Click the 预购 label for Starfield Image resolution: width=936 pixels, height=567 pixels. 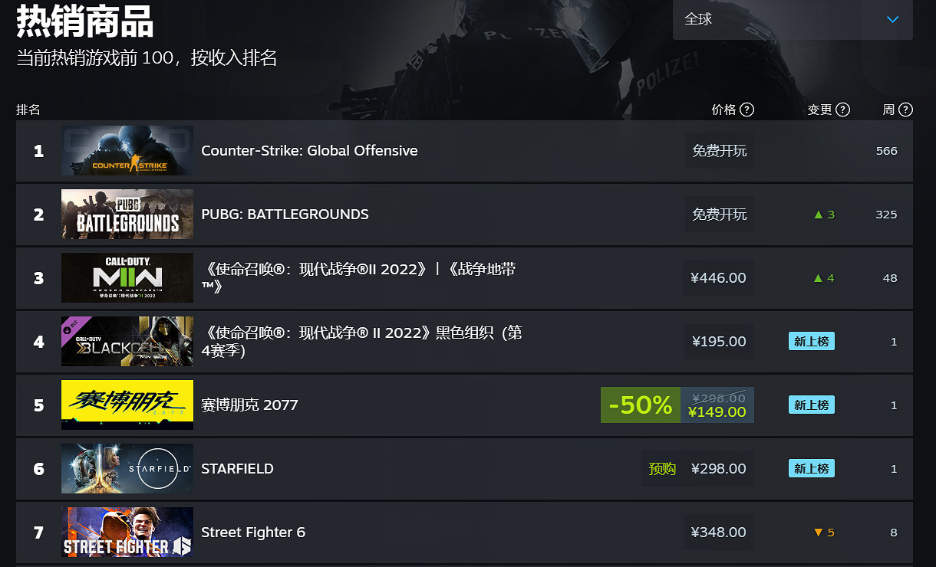(x=662, y=468)
